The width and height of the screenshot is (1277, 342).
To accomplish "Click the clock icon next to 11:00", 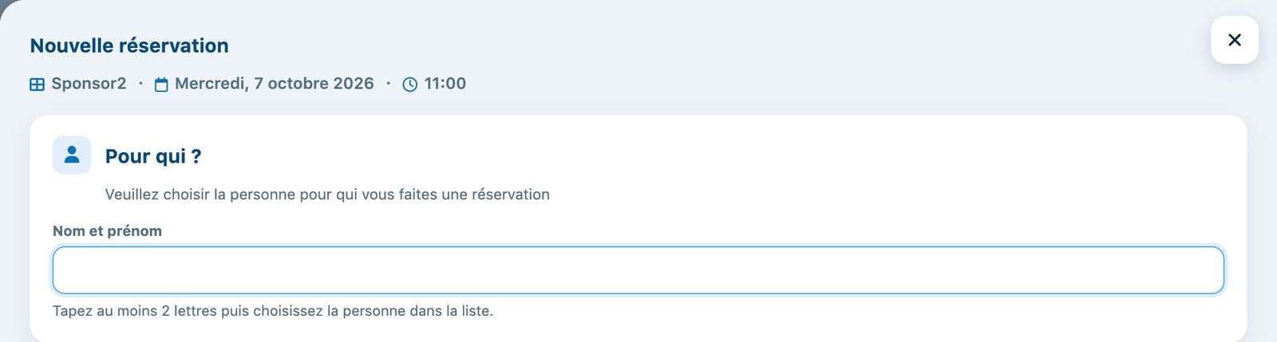I will click(x=410, y=85).
